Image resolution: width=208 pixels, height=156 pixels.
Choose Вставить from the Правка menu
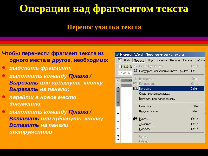click(169, 89)
